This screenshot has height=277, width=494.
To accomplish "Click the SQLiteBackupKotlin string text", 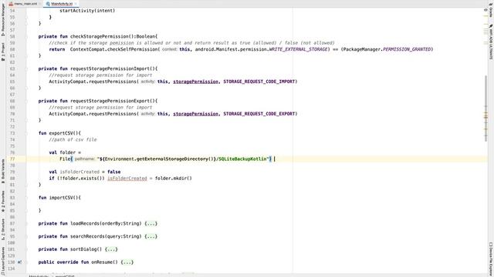I will tap(242, 159).
